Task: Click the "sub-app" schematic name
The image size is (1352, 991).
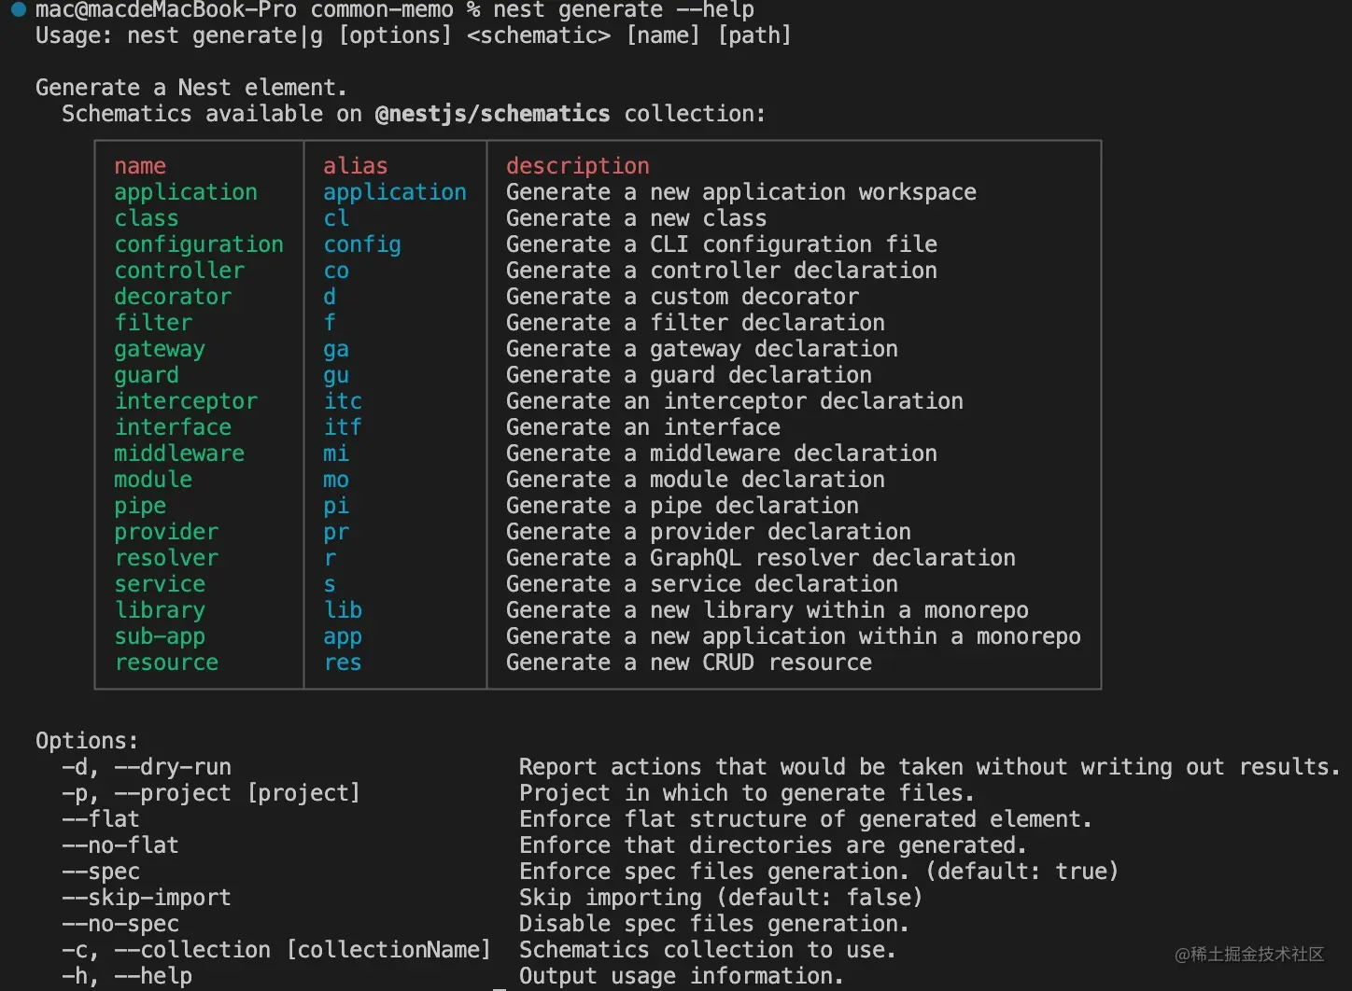Action: coord(160,636)
